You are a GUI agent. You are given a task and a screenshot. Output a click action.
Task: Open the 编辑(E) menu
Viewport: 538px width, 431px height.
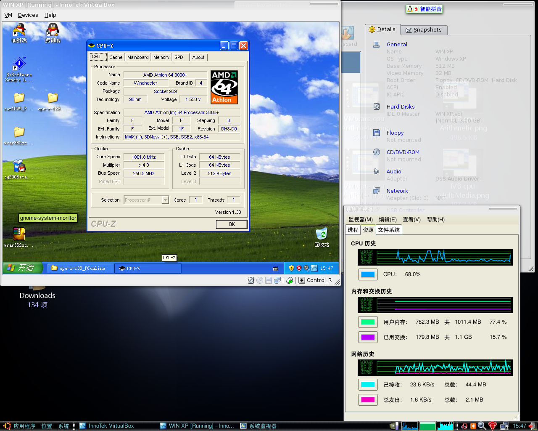pyautogui.click(x=388, y=219)
